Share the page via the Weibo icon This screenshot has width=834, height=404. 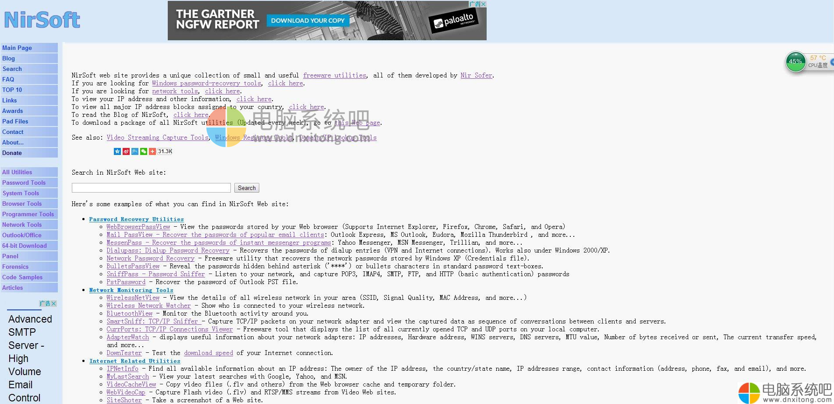pos(126,151)
